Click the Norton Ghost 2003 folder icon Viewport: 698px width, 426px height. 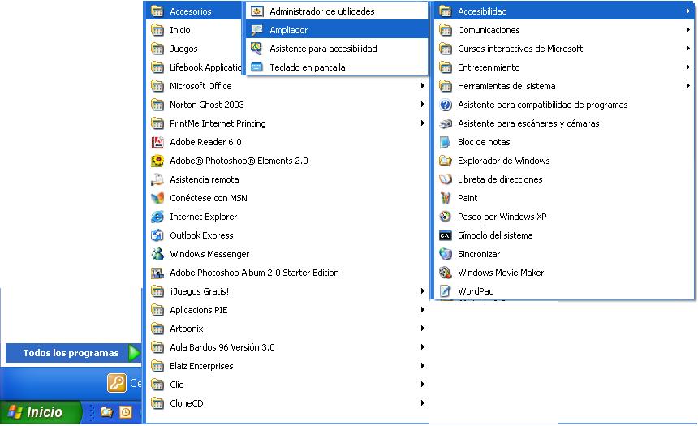click(x=157, y=105)
